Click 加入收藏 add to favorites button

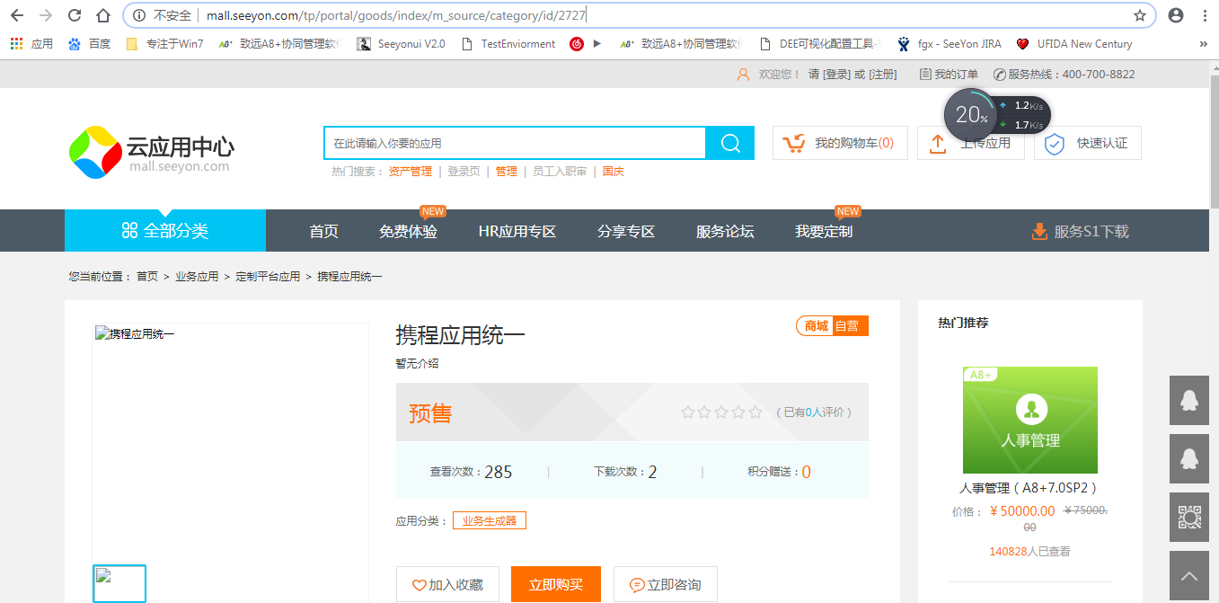pyautogui.click(x=447, y=584)
